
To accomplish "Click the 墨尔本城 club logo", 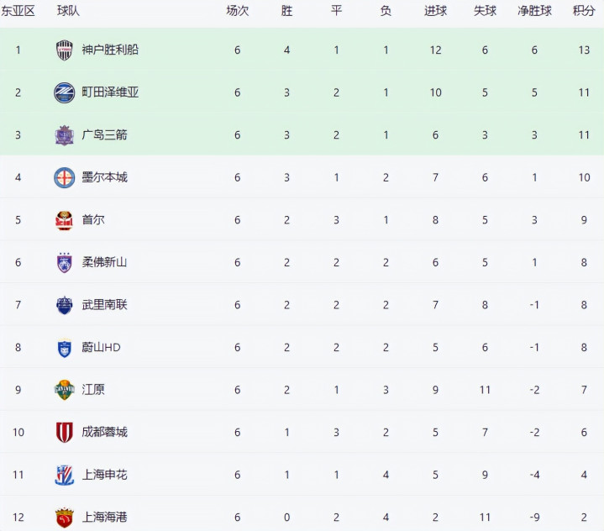I will pyautogui.click(x=65, y=177).
